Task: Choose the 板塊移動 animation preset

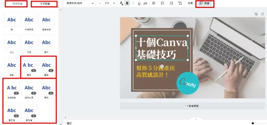Action: click(x=12, y=88)
